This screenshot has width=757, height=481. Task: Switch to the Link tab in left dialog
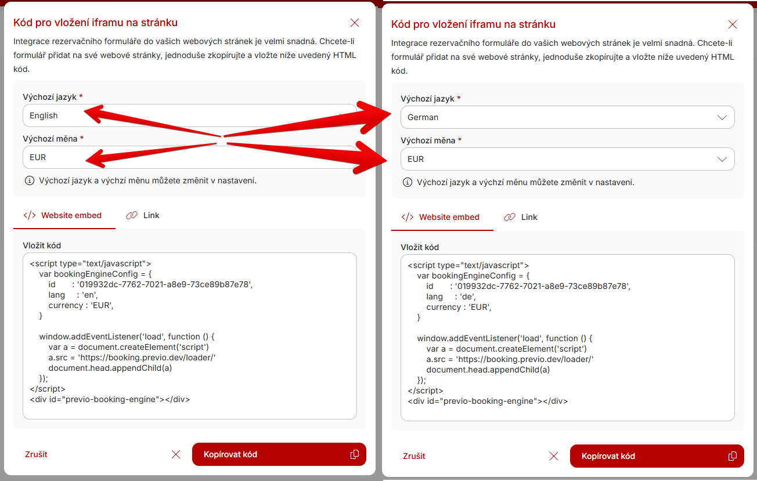[x=143, y=215]
